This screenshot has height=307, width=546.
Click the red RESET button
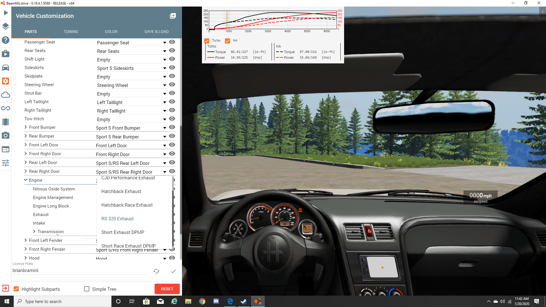[x=167, y=289]
